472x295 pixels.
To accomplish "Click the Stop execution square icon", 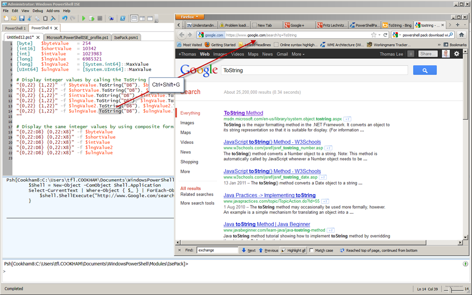I will (100, 18).
